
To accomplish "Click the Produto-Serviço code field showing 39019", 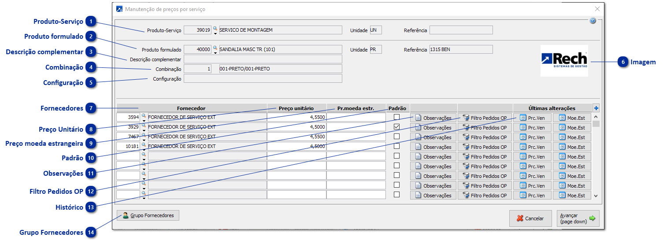I will tap(197, 30).
